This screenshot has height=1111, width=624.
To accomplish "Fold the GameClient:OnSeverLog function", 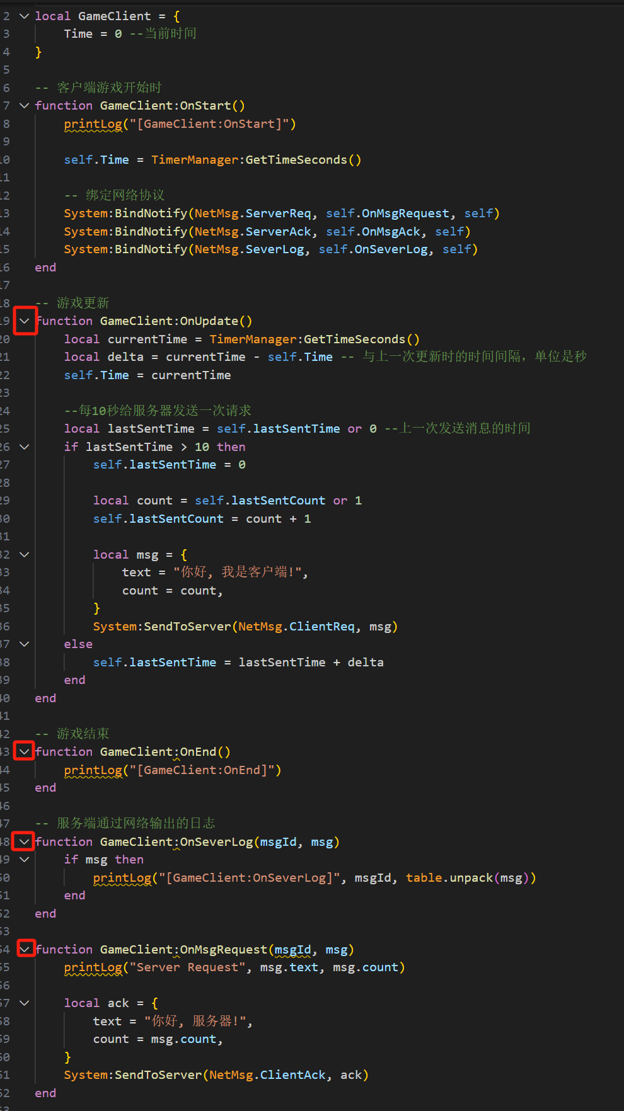I will 25,841.
